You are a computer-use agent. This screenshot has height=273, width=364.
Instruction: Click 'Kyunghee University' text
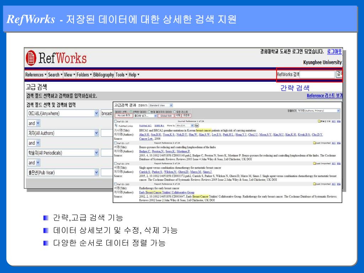322,62
